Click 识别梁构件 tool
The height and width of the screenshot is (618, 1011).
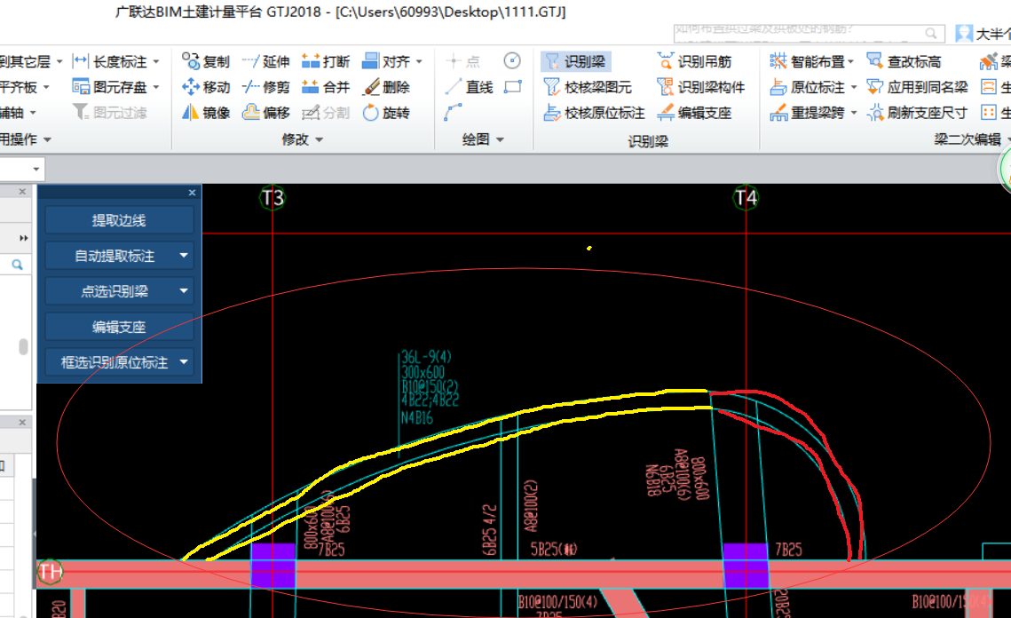pyautogui.click(x=700, y=87)
